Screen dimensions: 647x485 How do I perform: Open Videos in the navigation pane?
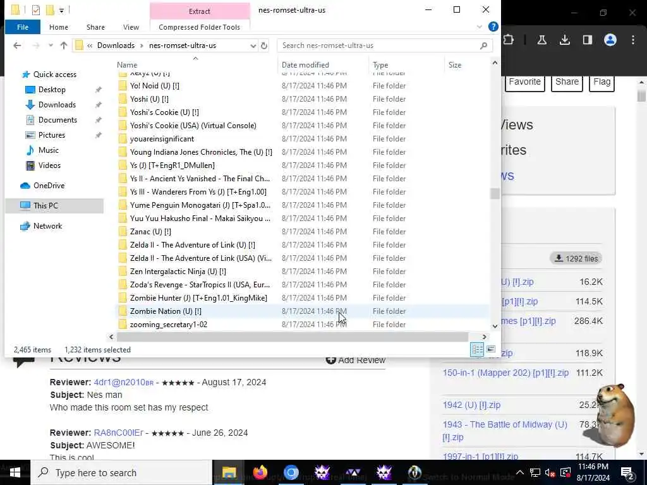(49, 165)
